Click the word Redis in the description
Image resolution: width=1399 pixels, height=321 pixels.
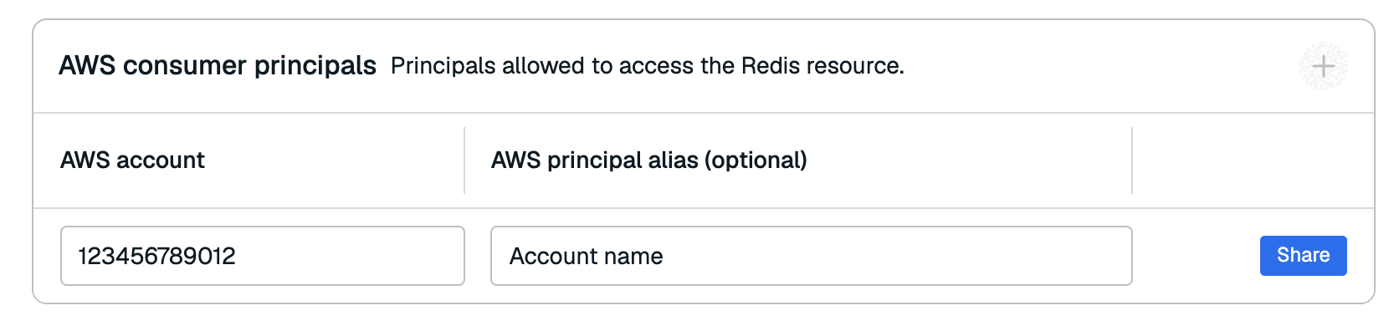tap(759, 66)
